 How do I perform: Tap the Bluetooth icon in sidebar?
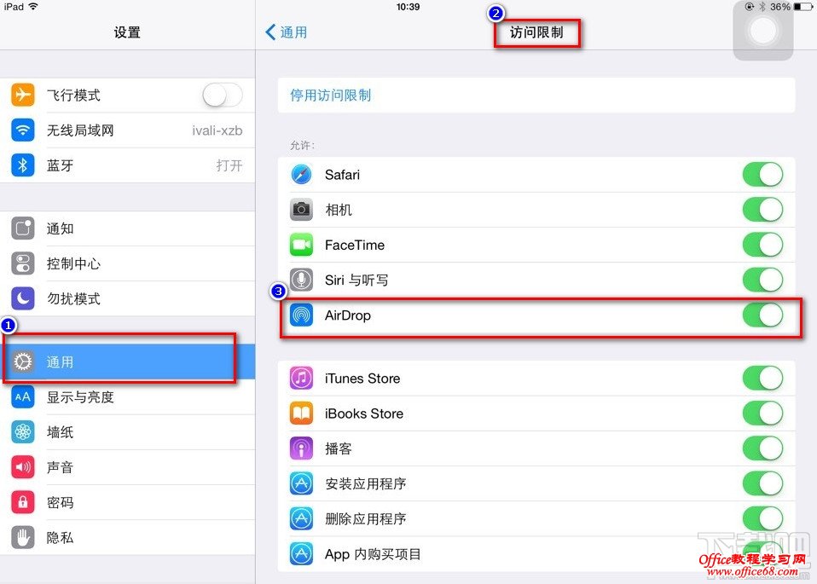click(x=22, y=165)
